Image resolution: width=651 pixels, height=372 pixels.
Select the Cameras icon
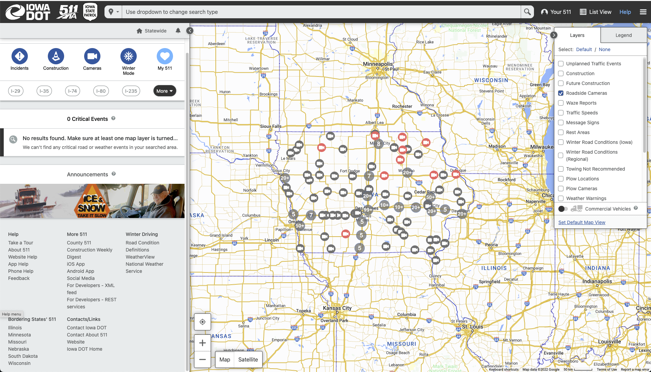[x=92, y=56]
